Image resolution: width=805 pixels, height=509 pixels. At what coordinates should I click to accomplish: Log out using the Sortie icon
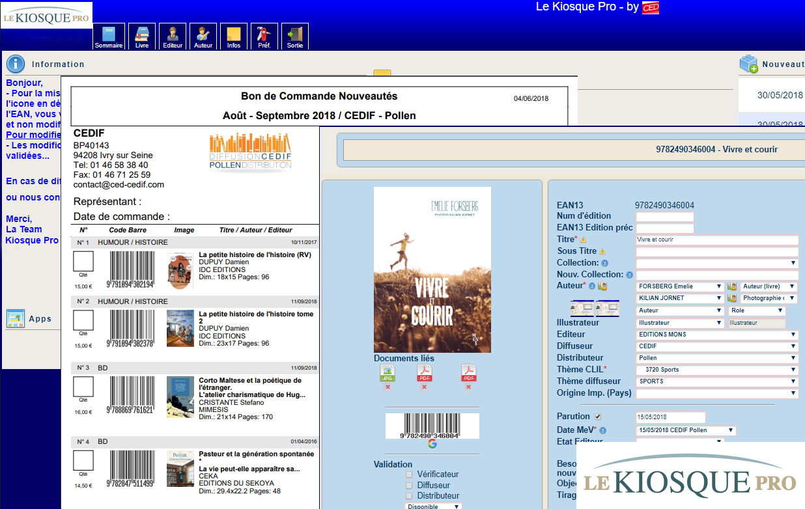(x=295, y=36)
